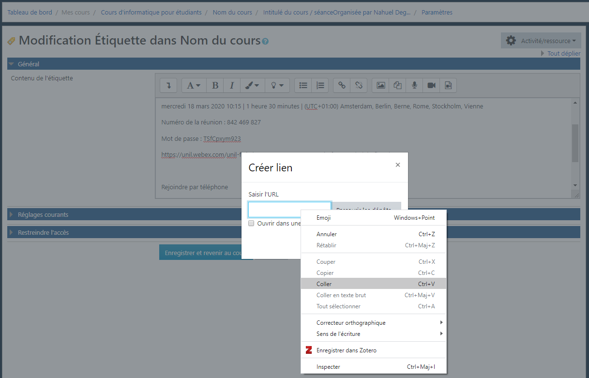Viewport: 589px width, 378px height.
Task: Open the paragraph style 'A' dropdown
Action: click(194, 86)
